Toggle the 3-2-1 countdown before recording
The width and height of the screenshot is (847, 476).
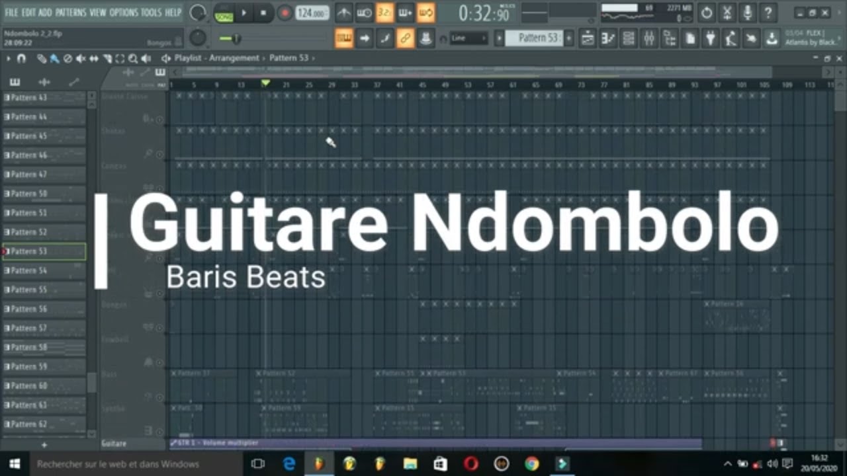coord(384,13)
